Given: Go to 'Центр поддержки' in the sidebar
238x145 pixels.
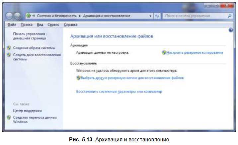Looking at the screenshot, I should coord(27,111).
